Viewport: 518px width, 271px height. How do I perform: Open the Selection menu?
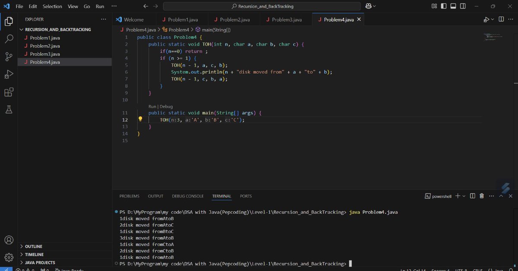pyautogui.click(x=52, y=6)
